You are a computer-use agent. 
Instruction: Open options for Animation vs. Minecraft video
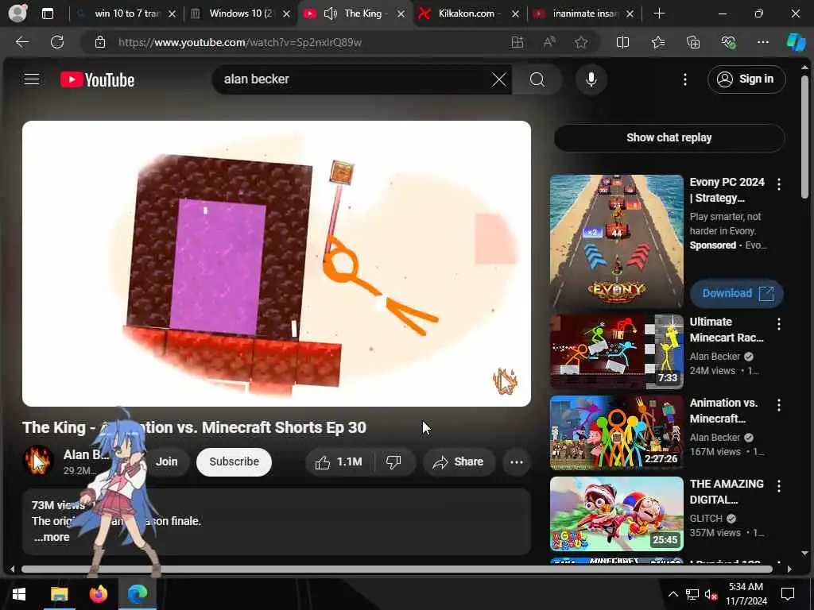pos(779,405)
